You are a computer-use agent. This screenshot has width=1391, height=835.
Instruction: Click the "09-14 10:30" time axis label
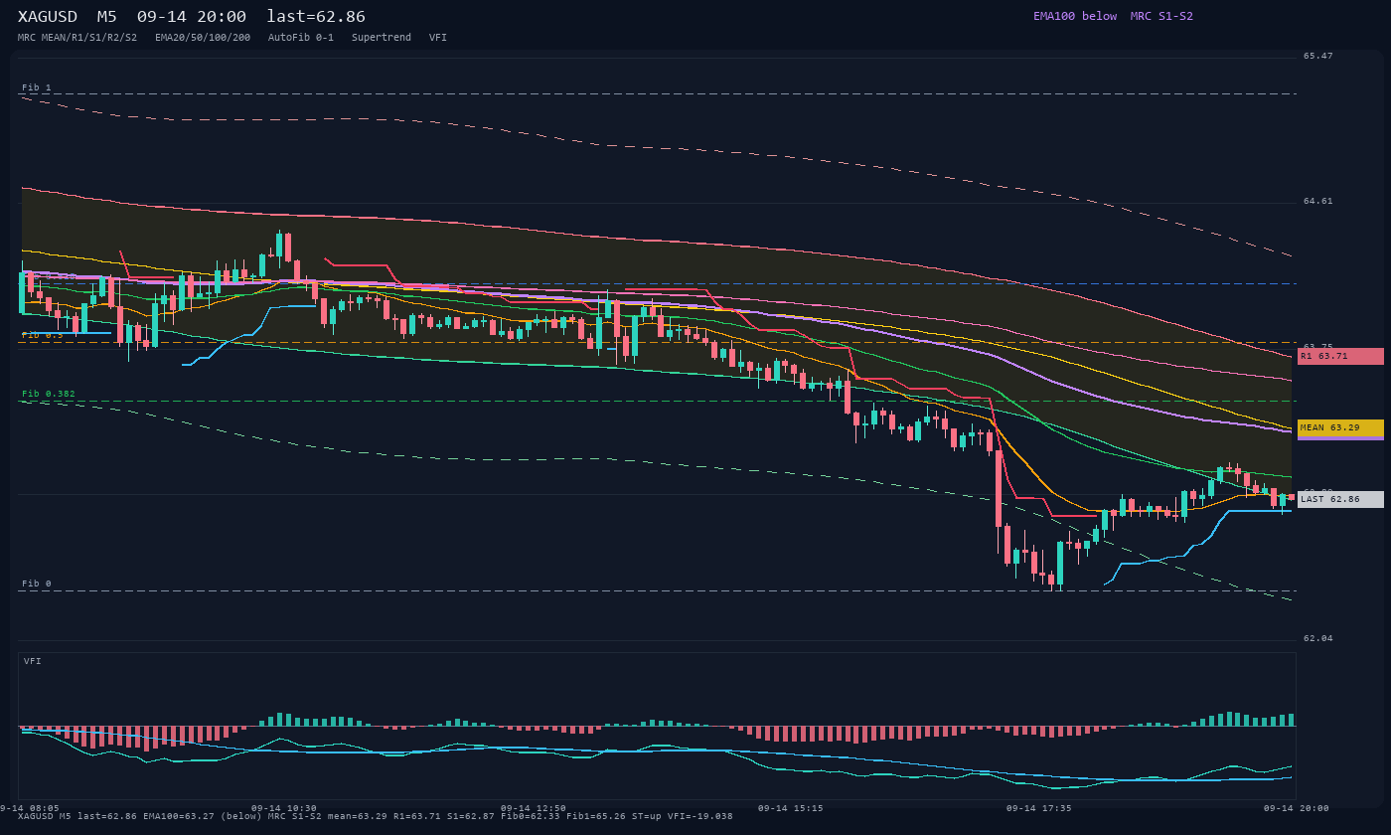(284, 808)
